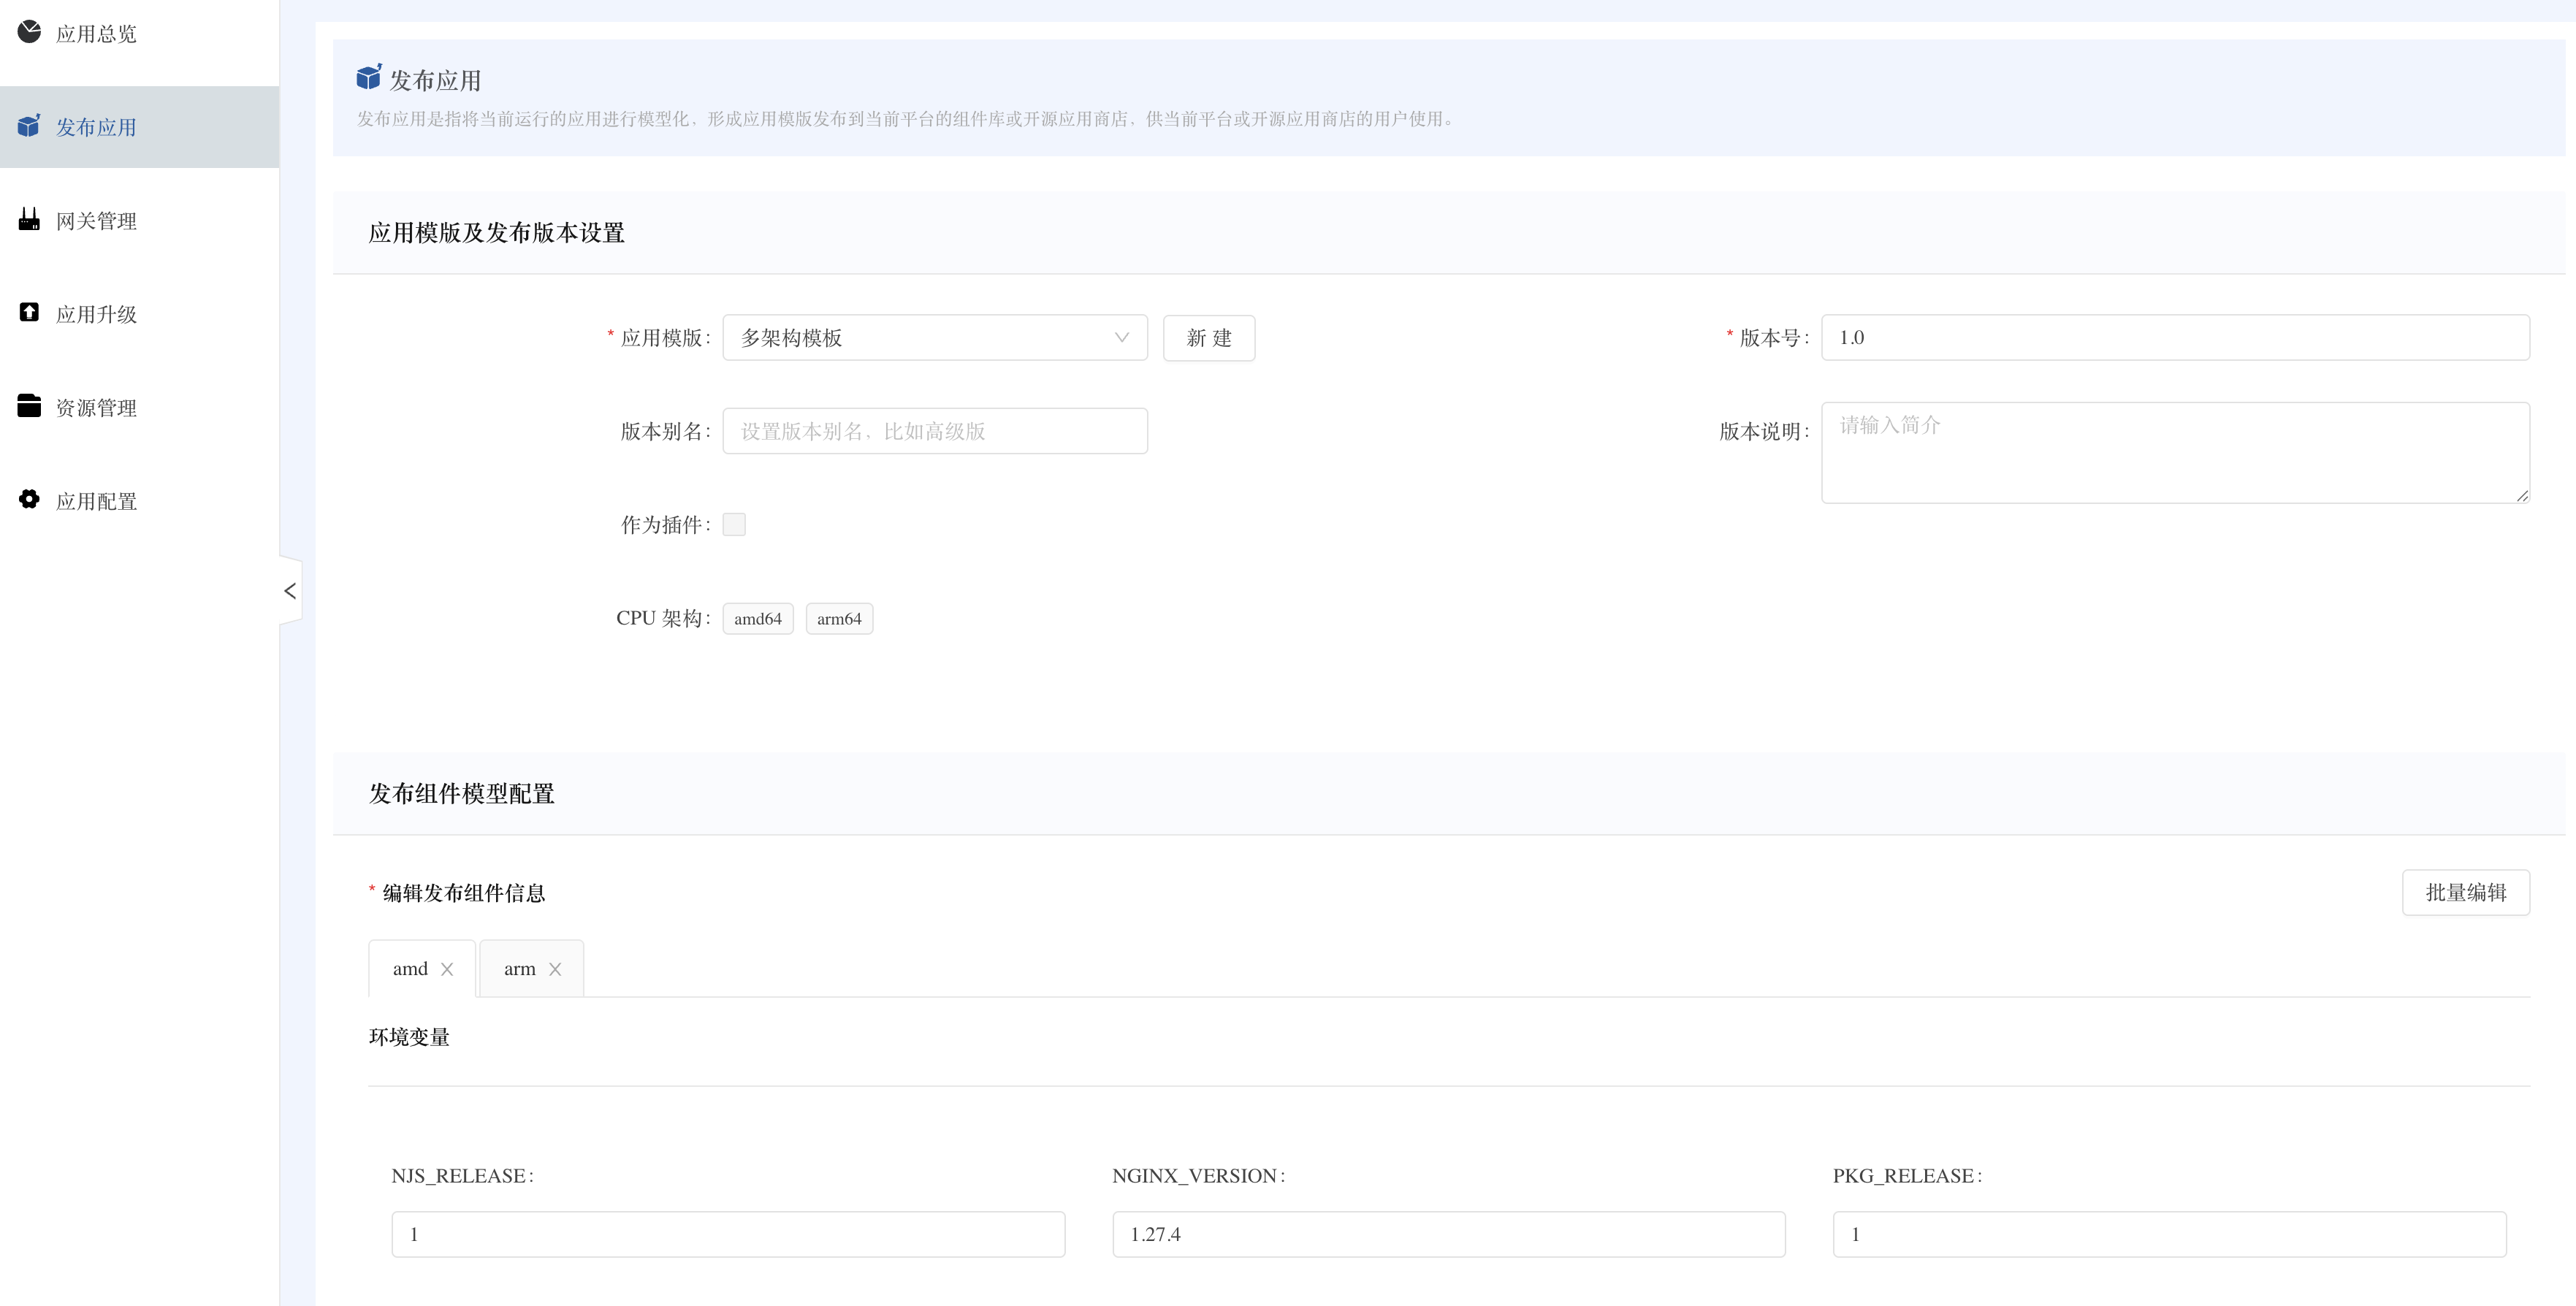Click the 批量编辑 button

pos(2465,892)
